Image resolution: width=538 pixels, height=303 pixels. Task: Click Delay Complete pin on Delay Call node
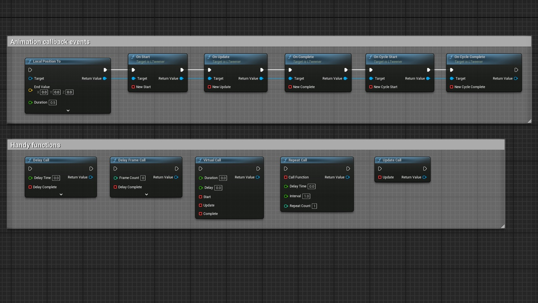[30, 187]
